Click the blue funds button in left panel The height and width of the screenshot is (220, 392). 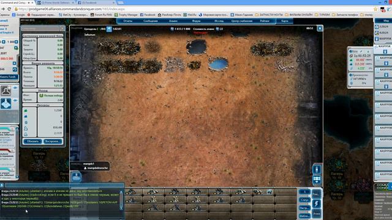(9, 77)
